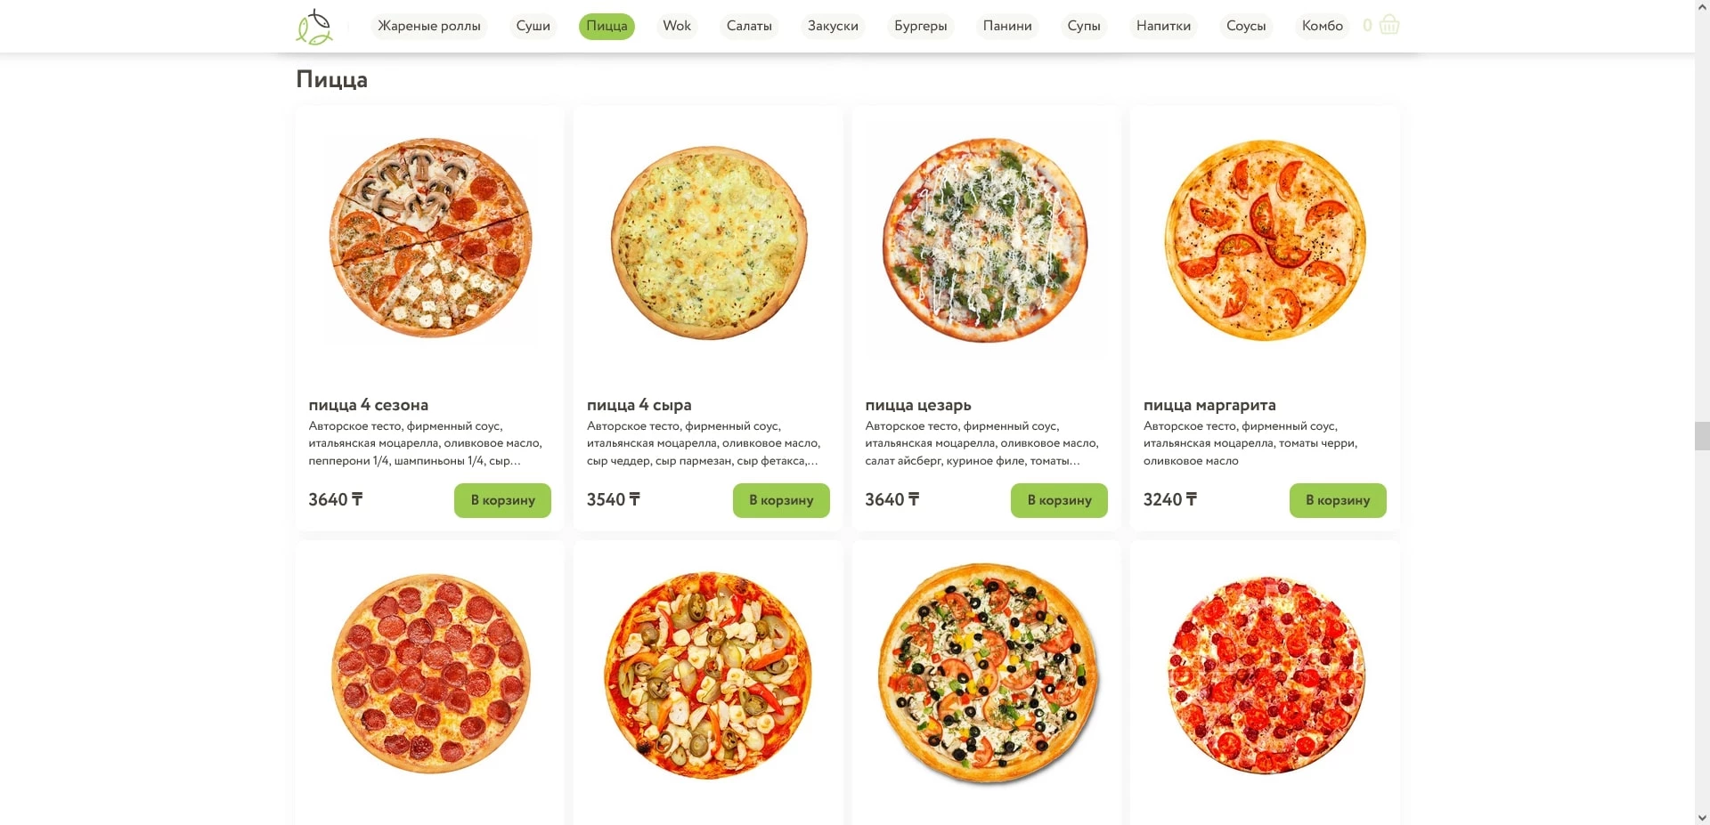
Task: Open the пицца маргарита photo
Action: tap(1266, 239)
